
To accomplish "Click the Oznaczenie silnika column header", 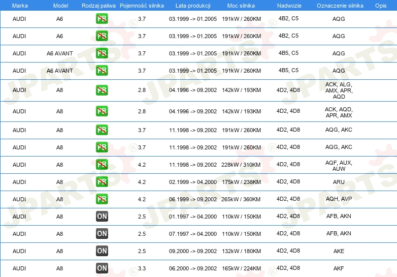I will 340,6.
